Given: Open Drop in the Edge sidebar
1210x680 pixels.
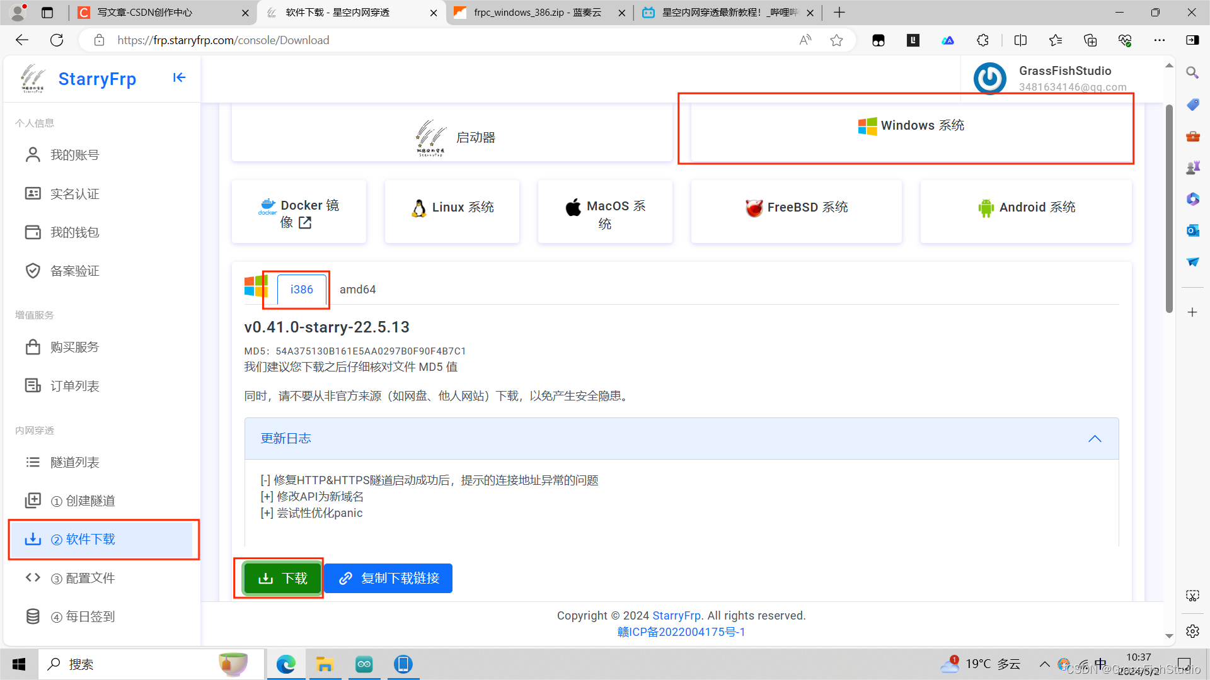Looking at the screenshot, I should click(1192, 262).
